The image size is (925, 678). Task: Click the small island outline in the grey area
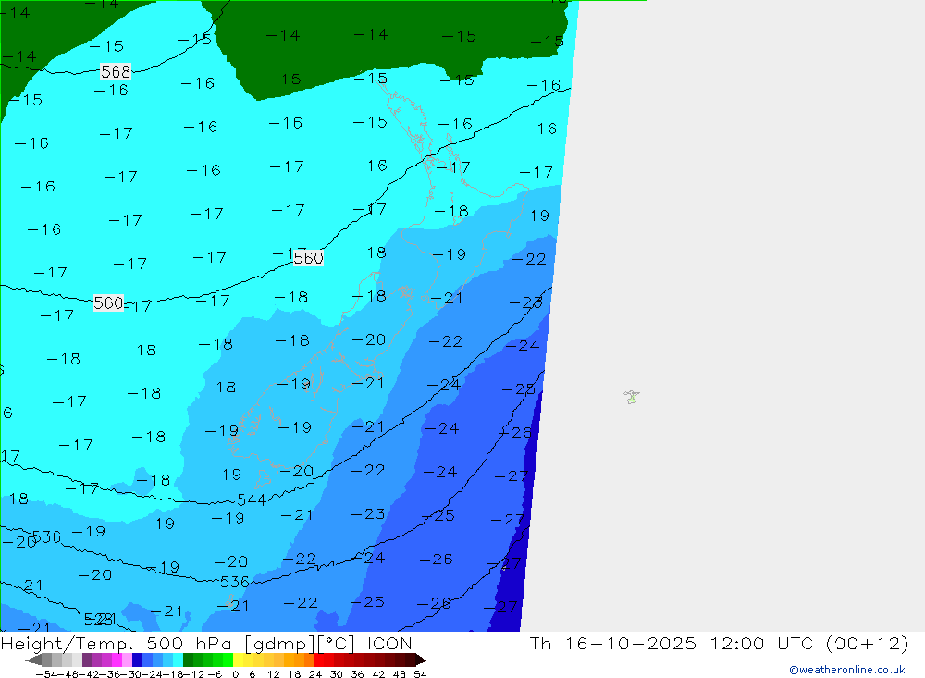pyautogui.click(x=632, y=397)
